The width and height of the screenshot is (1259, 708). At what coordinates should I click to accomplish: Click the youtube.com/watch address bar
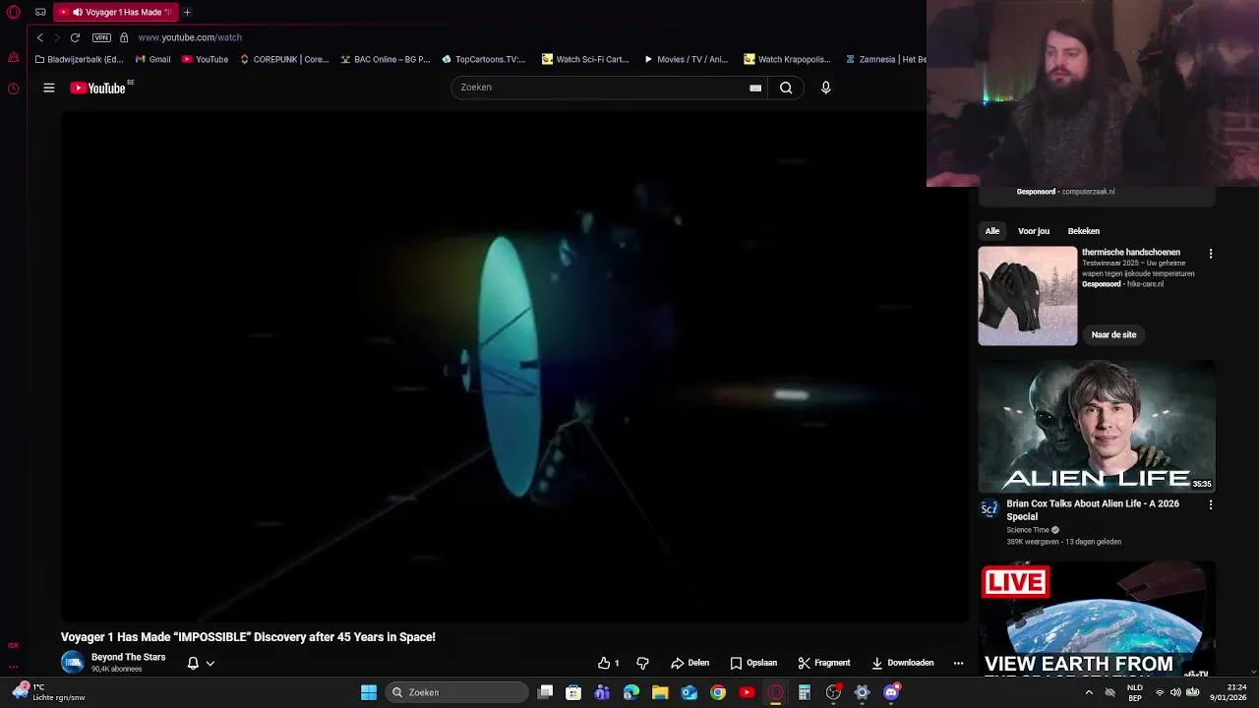(190, 37)
